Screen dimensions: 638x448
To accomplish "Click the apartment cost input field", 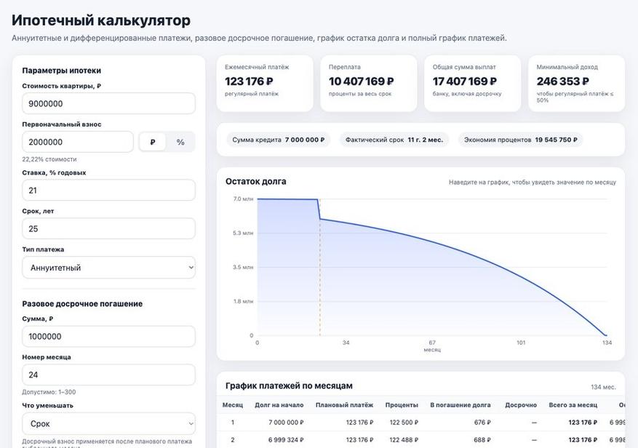I will (x=108, y=103).
